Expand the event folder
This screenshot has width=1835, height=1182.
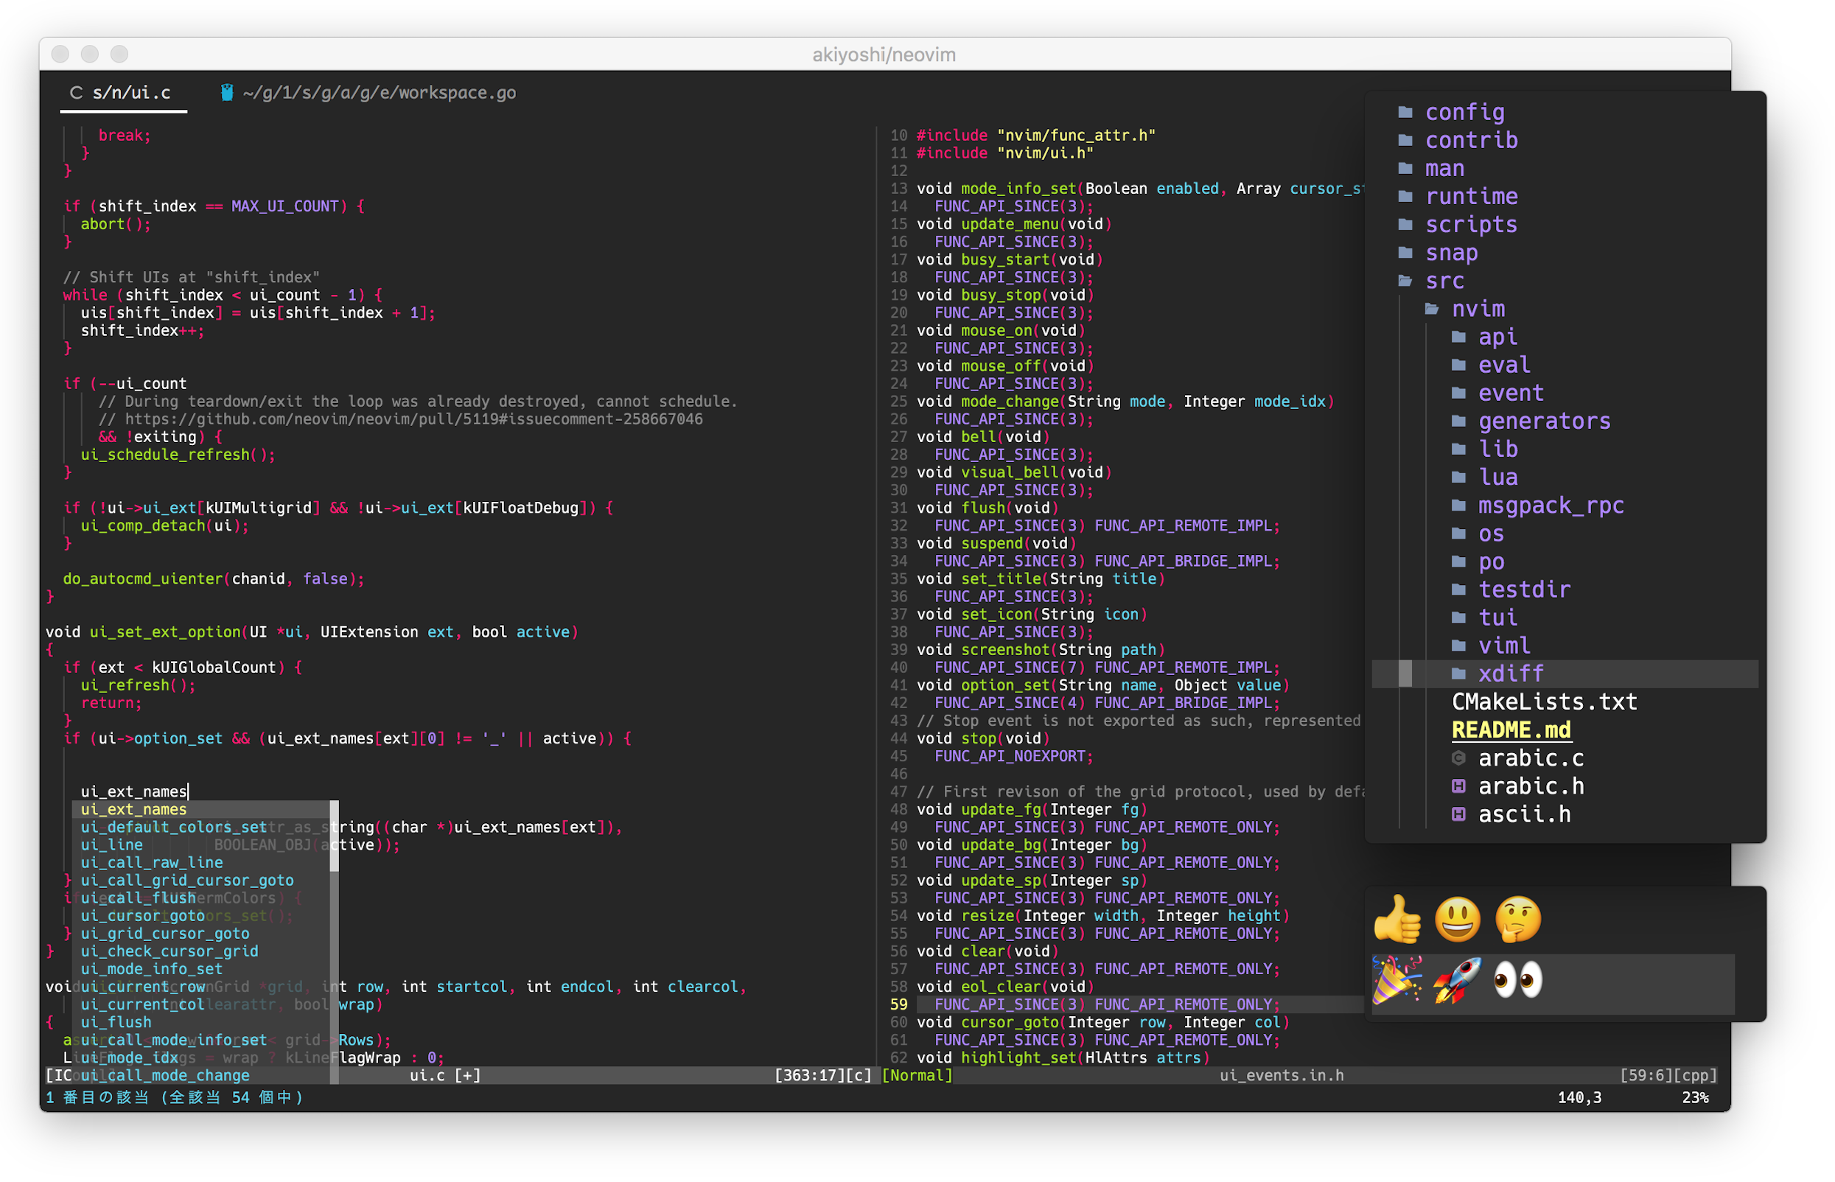tap(1460, 394)
